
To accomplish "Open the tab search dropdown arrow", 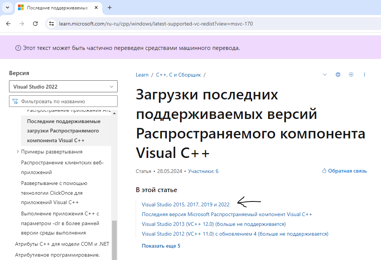I will point(8,8).
